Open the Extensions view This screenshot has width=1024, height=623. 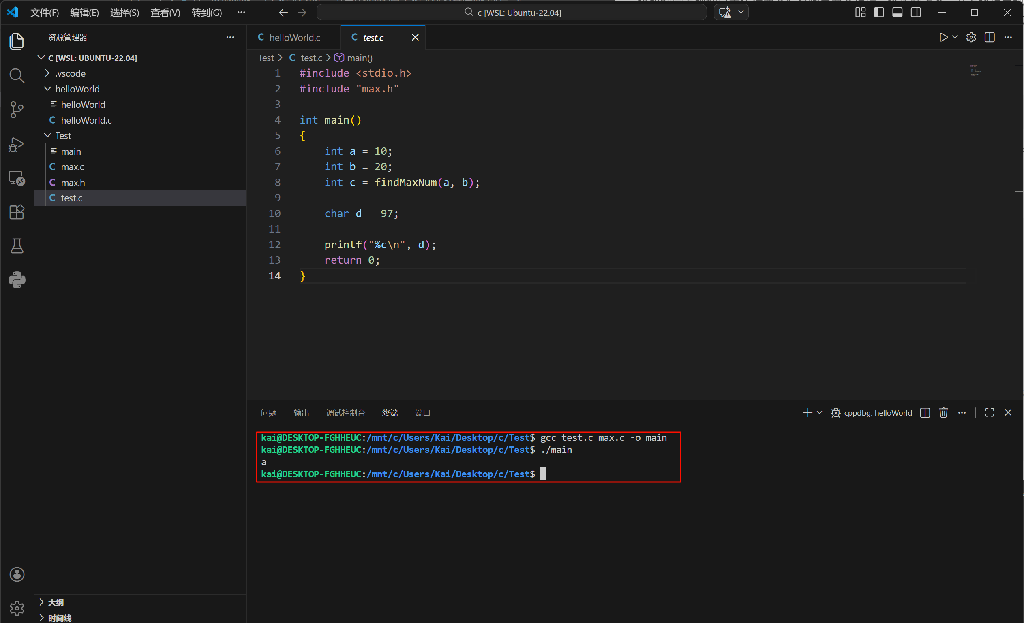pyautogui.click(x=17, y=212)
